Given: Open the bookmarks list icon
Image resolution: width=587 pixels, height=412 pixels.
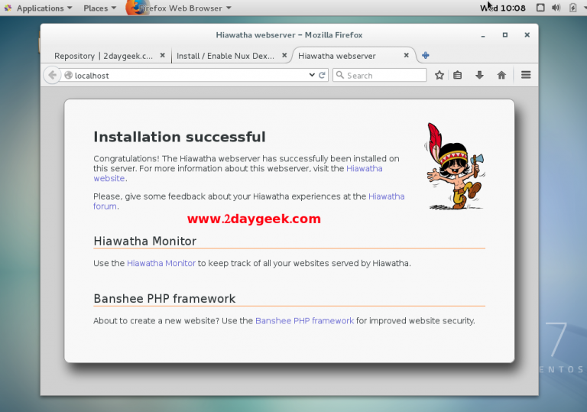Looking at the screenshot, I should click(458, 75).
